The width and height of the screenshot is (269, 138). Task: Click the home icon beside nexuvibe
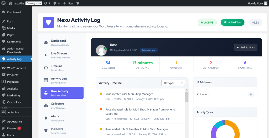point(11,3)
